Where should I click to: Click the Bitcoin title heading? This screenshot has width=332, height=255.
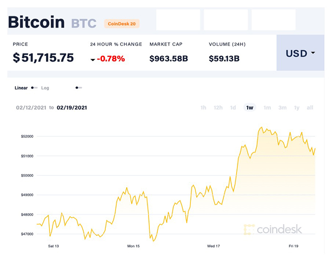(37, 22)
